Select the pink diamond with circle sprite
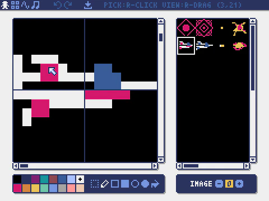Viewport: 269px width, 201px height. pos(186,28)
